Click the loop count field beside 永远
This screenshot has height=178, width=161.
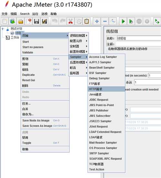[147, 82]
